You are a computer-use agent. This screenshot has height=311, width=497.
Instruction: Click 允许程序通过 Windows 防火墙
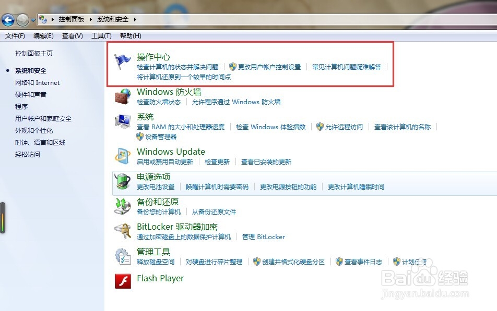[x=236, y=102]
